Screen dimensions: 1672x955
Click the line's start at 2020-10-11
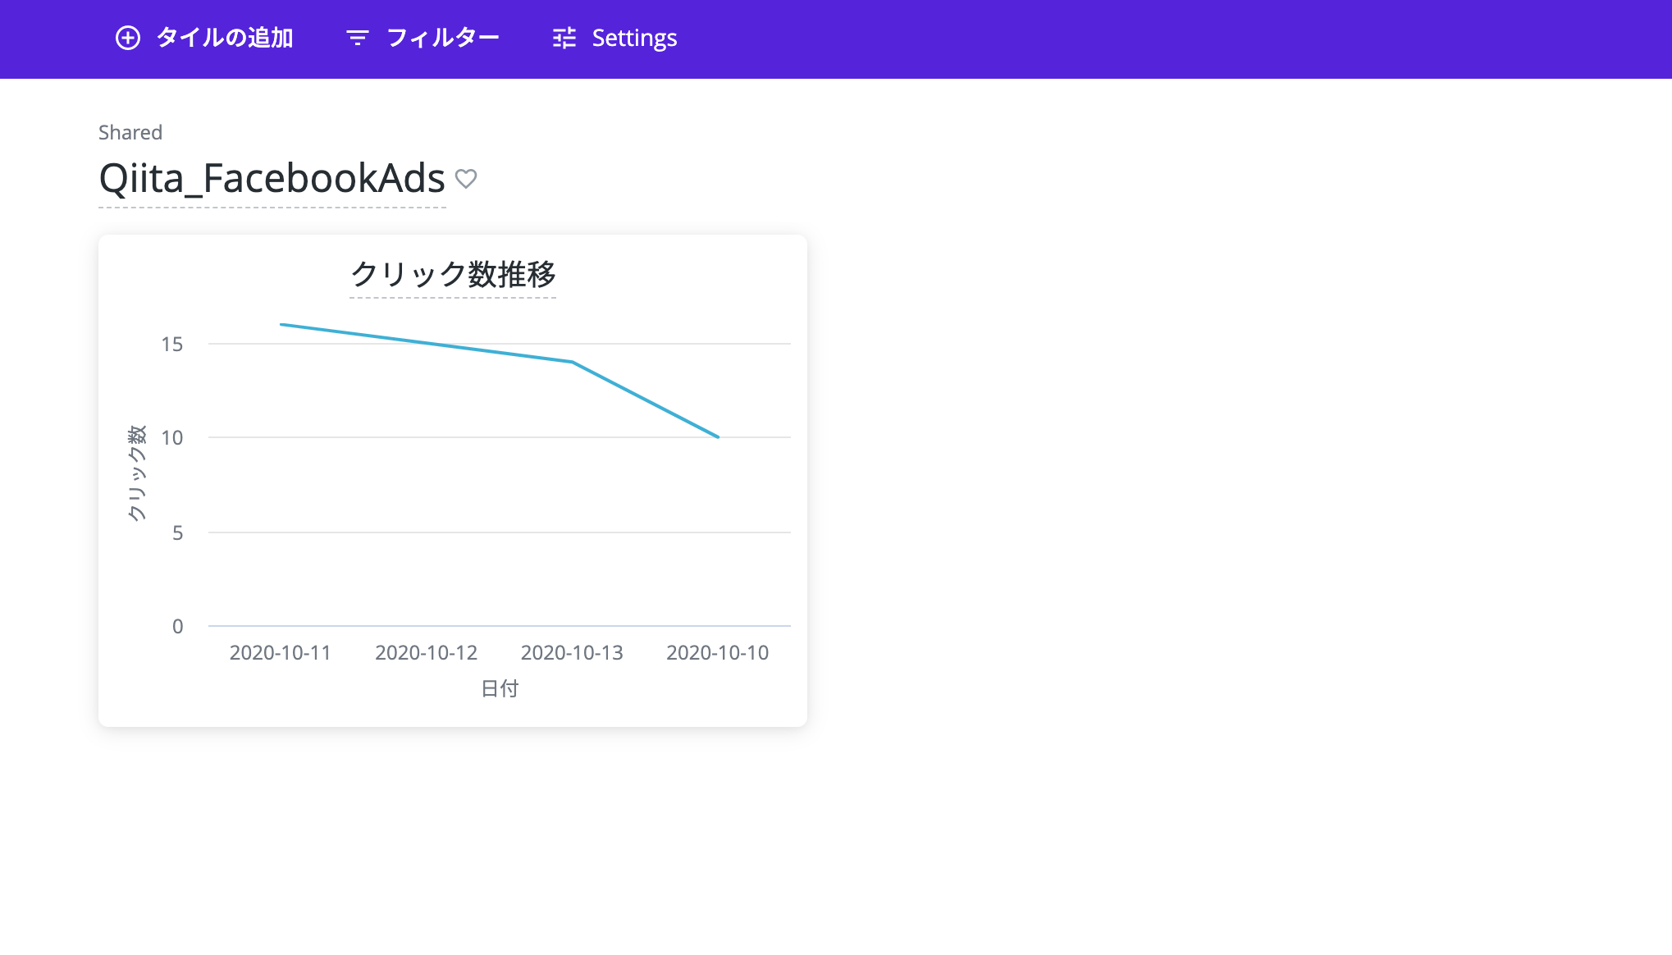click(281, 324)
